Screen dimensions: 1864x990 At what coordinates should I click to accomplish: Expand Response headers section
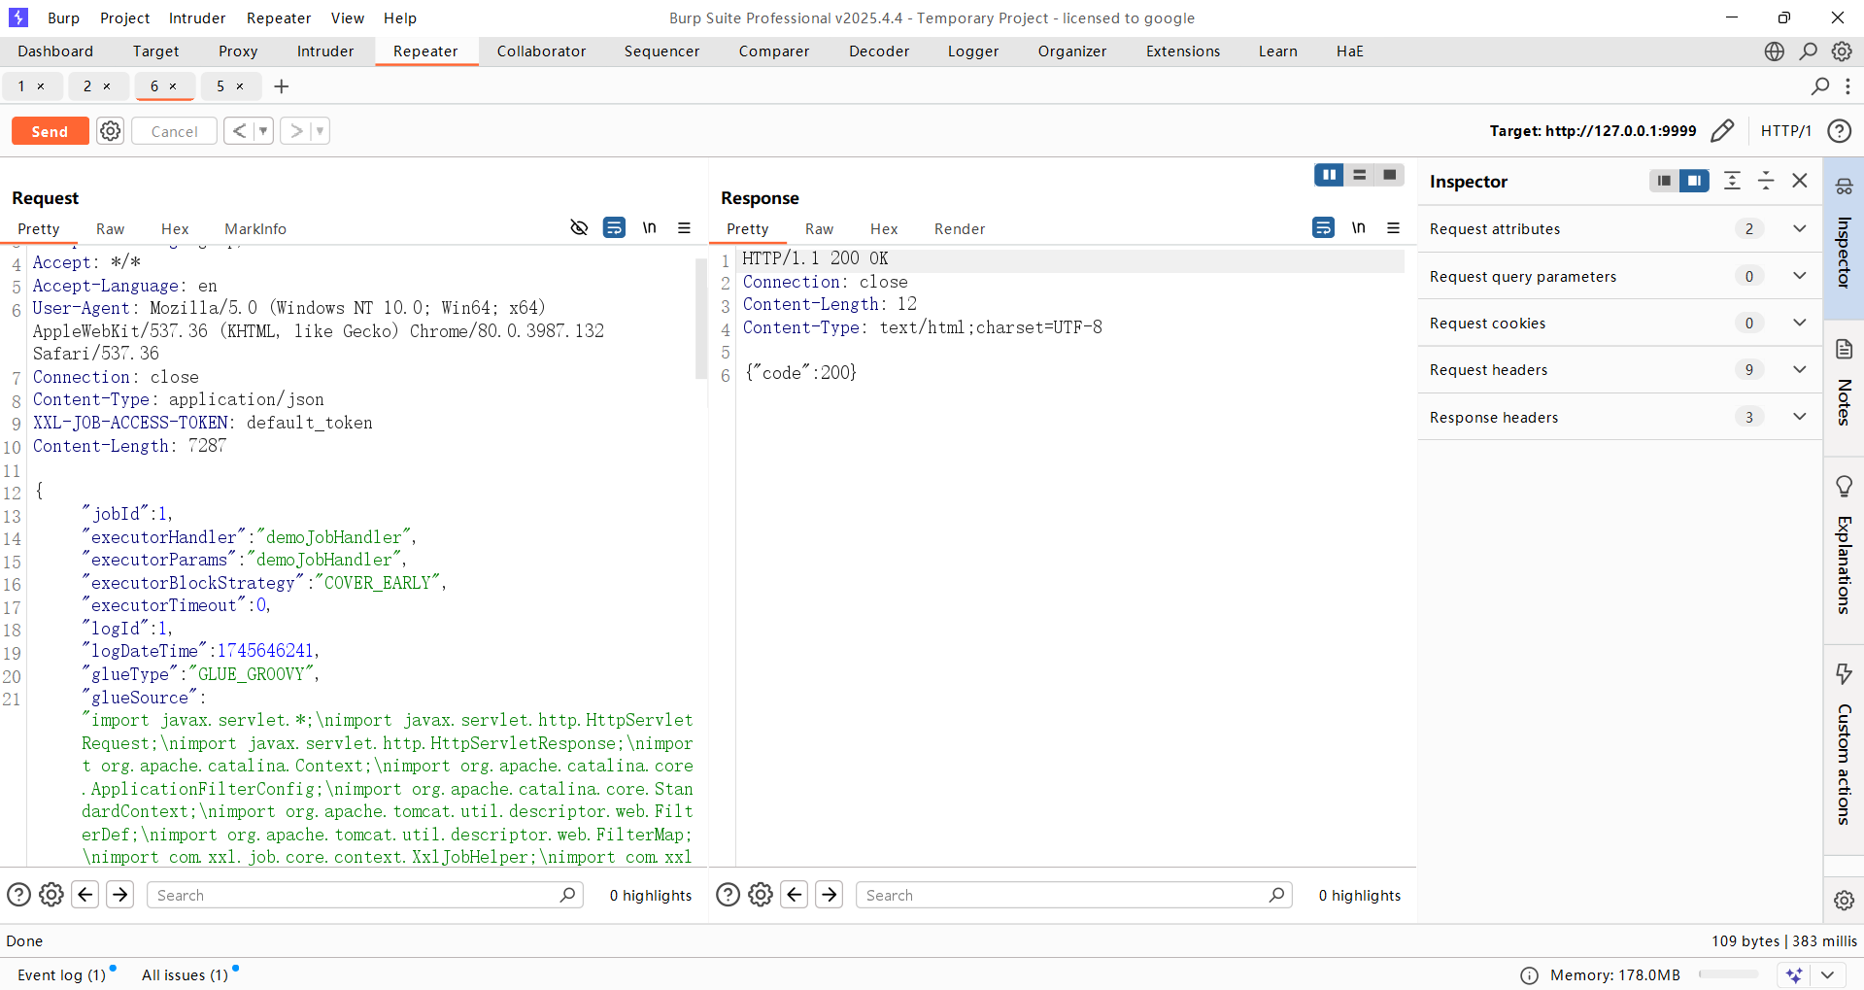pos(1619,417)
